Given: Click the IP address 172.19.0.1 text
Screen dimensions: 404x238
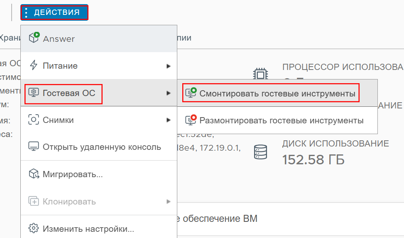Looking at the screenshot, I should coord(220,148).
